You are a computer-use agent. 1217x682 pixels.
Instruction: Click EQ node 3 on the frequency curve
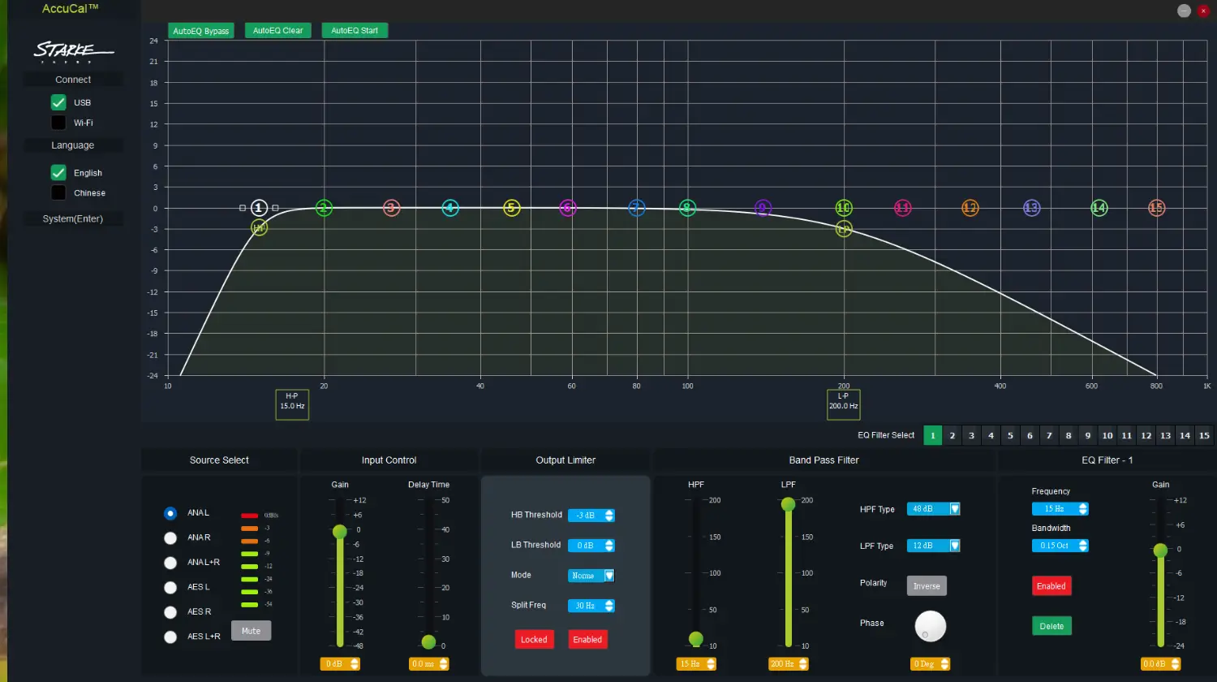[x=391, y=209]
